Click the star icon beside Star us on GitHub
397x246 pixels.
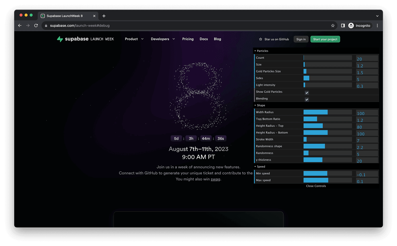tap(260, 39)
